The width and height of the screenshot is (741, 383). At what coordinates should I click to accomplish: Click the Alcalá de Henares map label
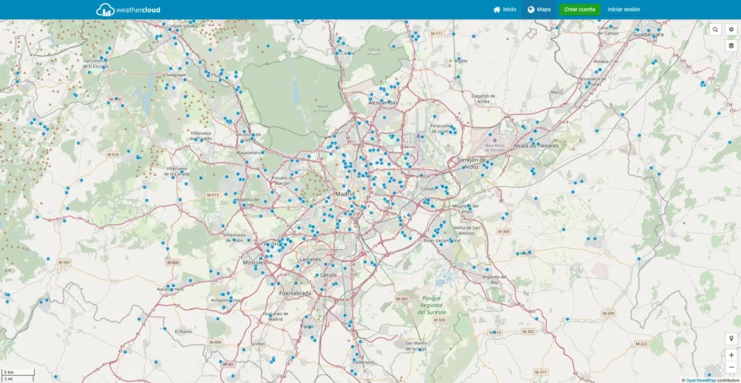click(x=538, y=146)
